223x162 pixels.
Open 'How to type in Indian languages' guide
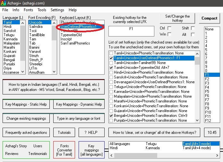54,87
